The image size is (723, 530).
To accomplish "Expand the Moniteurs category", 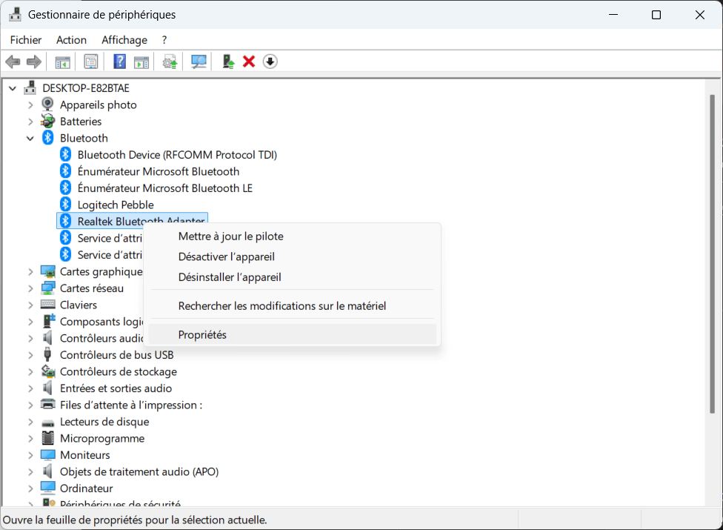I will [x=30, y=455].
